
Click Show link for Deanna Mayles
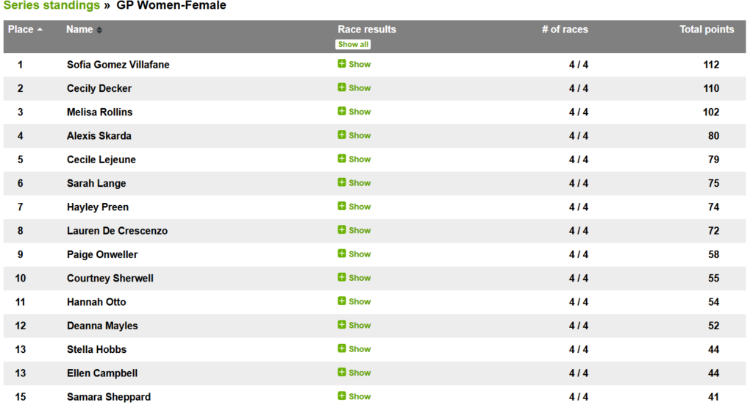[x=359, y=325]
